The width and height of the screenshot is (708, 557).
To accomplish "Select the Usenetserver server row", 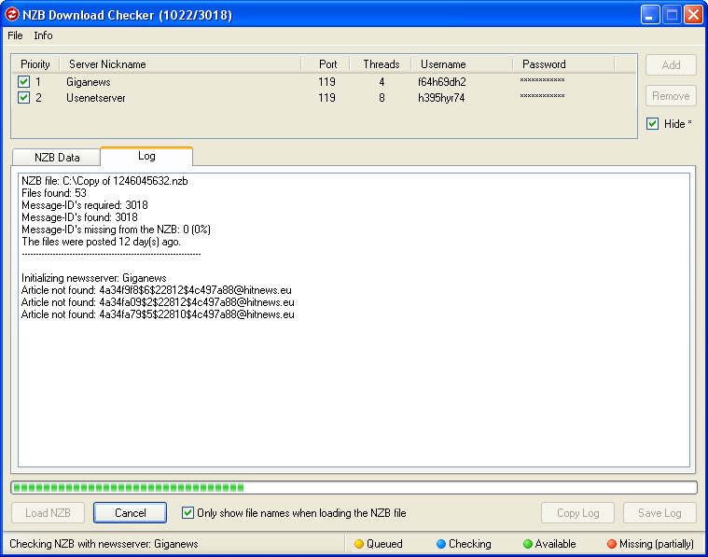I will click(x=324, y=98).
